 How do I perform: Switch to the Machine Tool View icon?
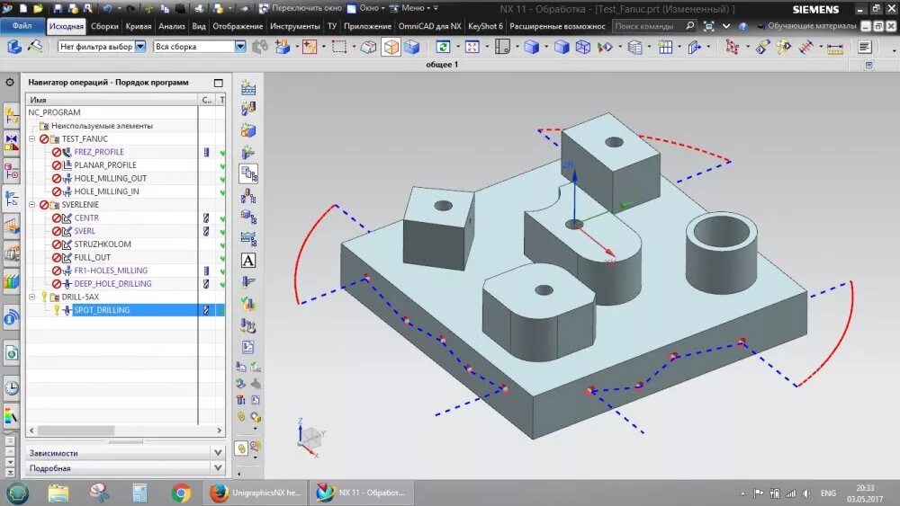248,197
